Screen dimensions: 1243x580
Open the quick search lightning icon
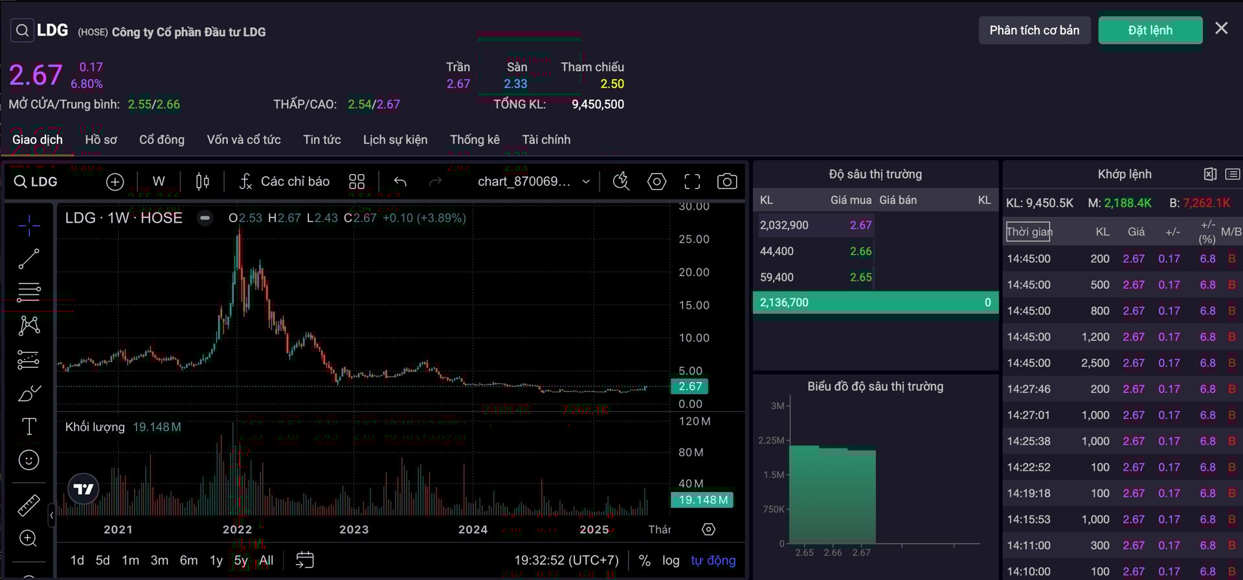point(621,182)
